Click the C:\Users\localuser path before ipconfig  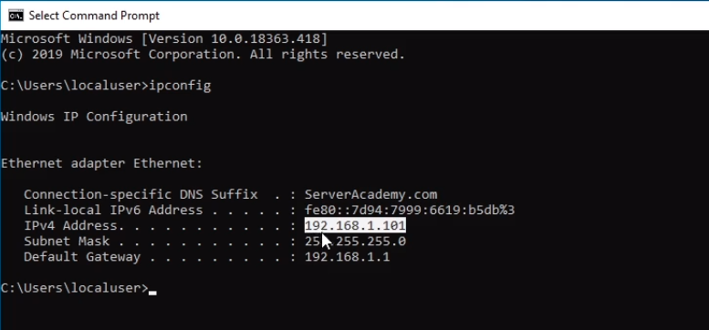(x=75, y=86)
